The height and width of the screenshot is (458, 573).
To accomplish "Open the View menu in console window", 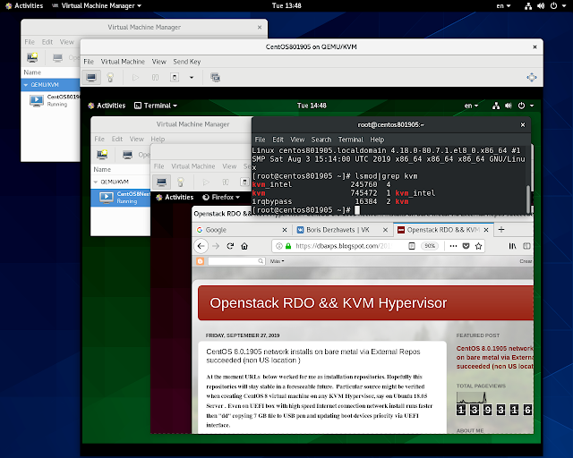I will point(159,62).
